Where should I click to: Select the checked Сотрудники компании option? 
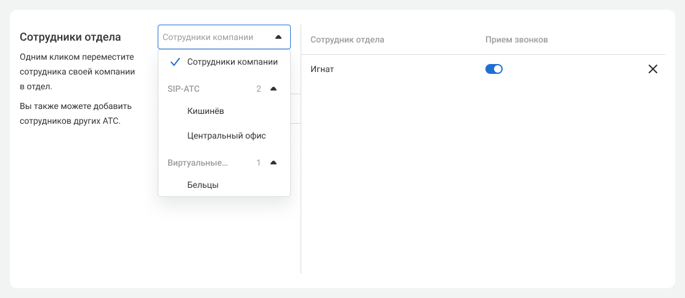tap(232, 62)
